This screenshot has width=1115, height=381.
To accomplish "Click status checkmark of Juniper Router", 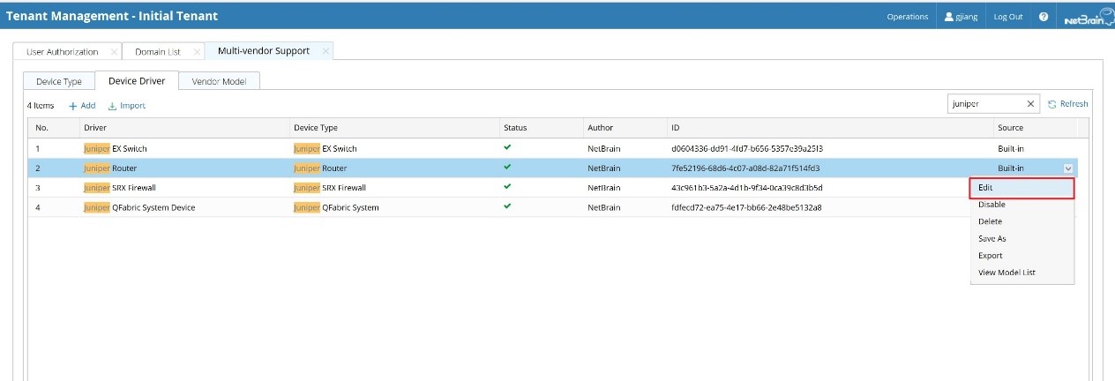I will [507, 167].
